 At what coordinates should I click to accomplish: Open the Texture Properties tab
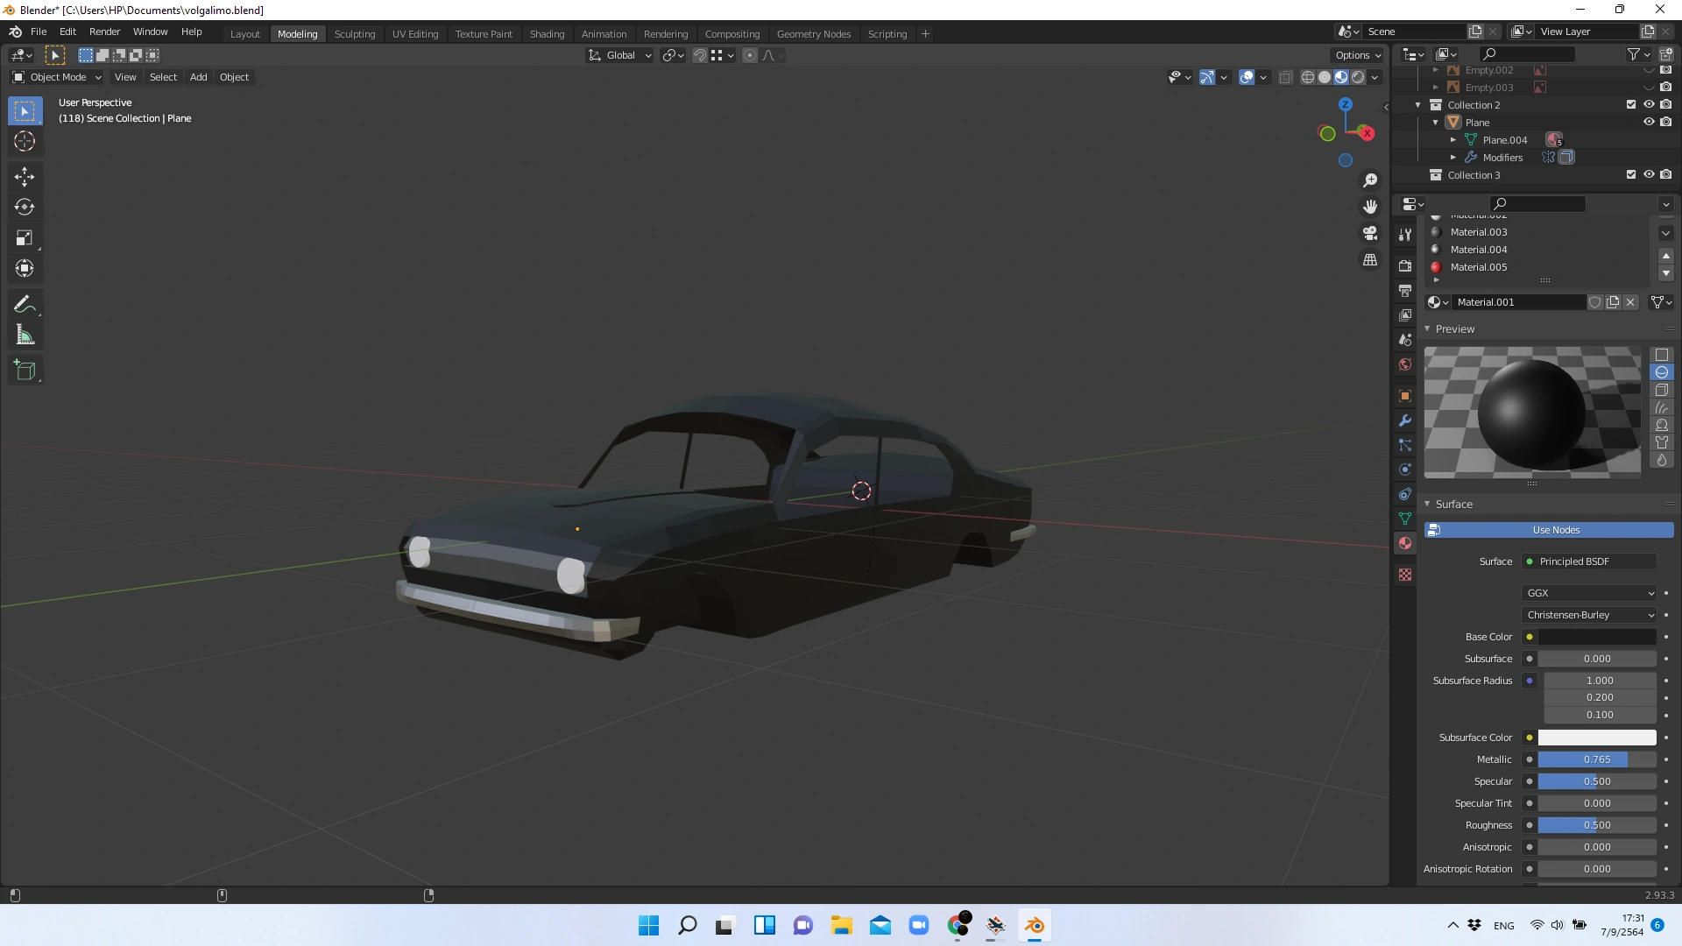[1405, 575]
